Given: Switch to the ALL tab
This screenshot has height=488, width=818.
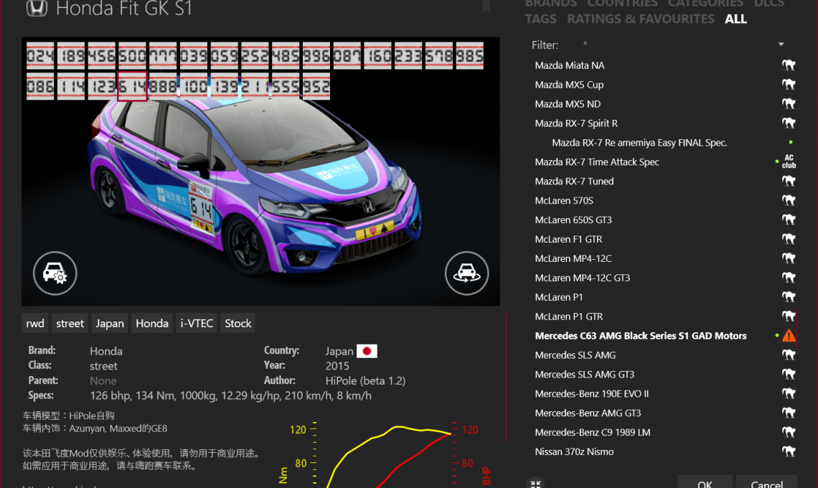Looking at the screenshot, I should pyautogui.click(x=735, y=19).
